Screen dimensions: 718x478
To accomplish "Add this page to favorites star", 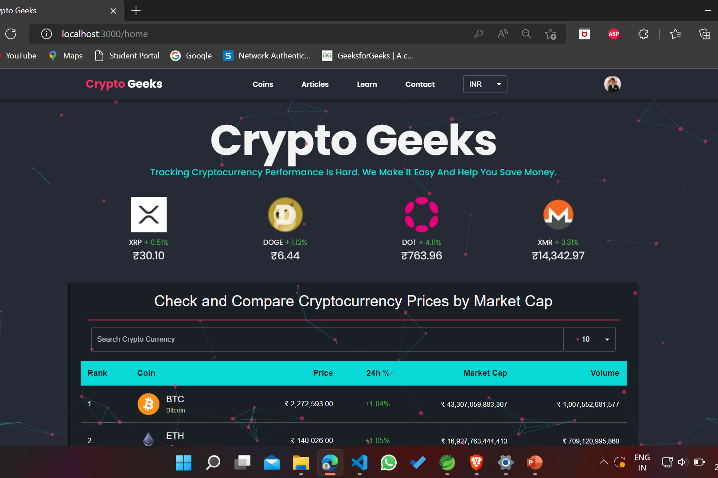I will click(550, 34).
